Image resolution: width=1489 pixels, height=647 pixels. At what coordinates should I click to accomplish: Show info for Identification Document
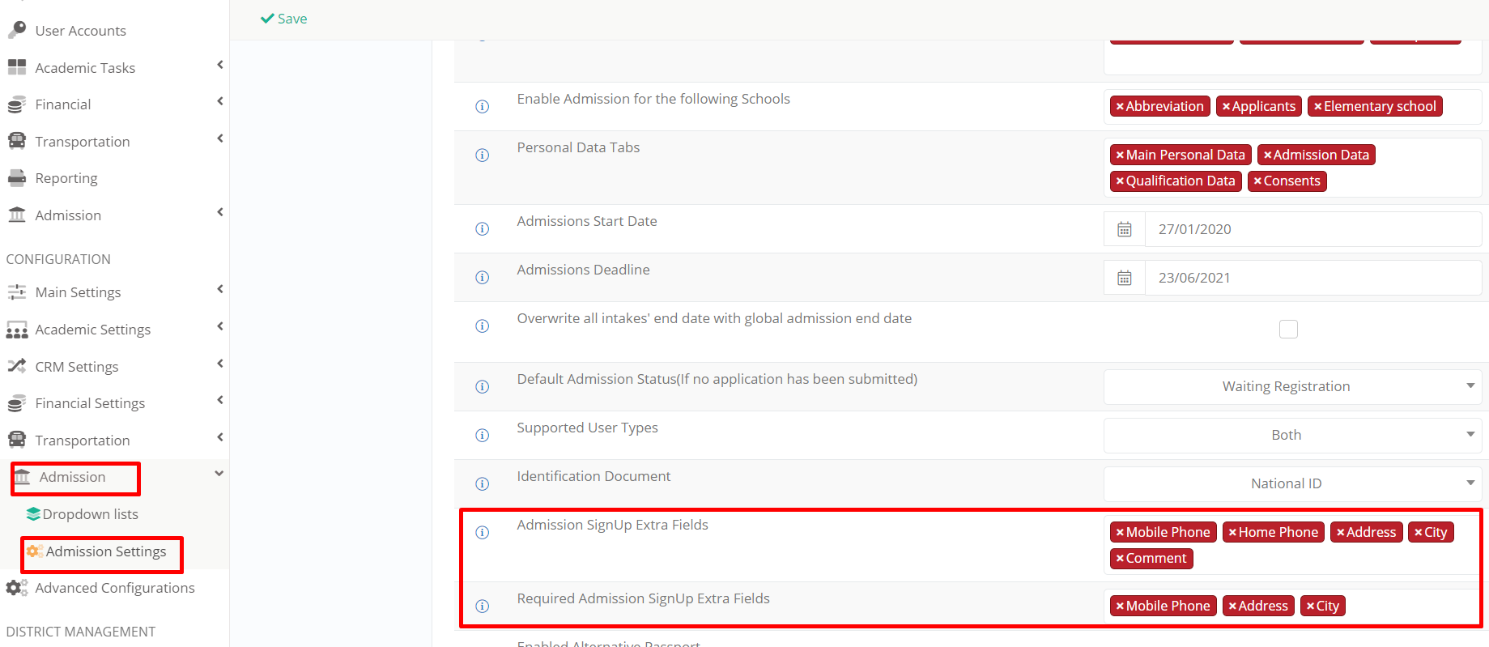coord(482,483)
